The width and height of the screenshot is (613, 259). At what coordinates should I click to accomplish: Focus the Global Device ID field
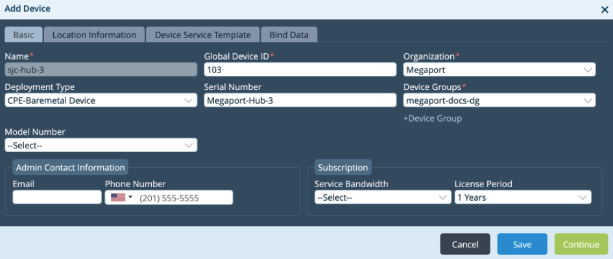[x=300, y=70]
